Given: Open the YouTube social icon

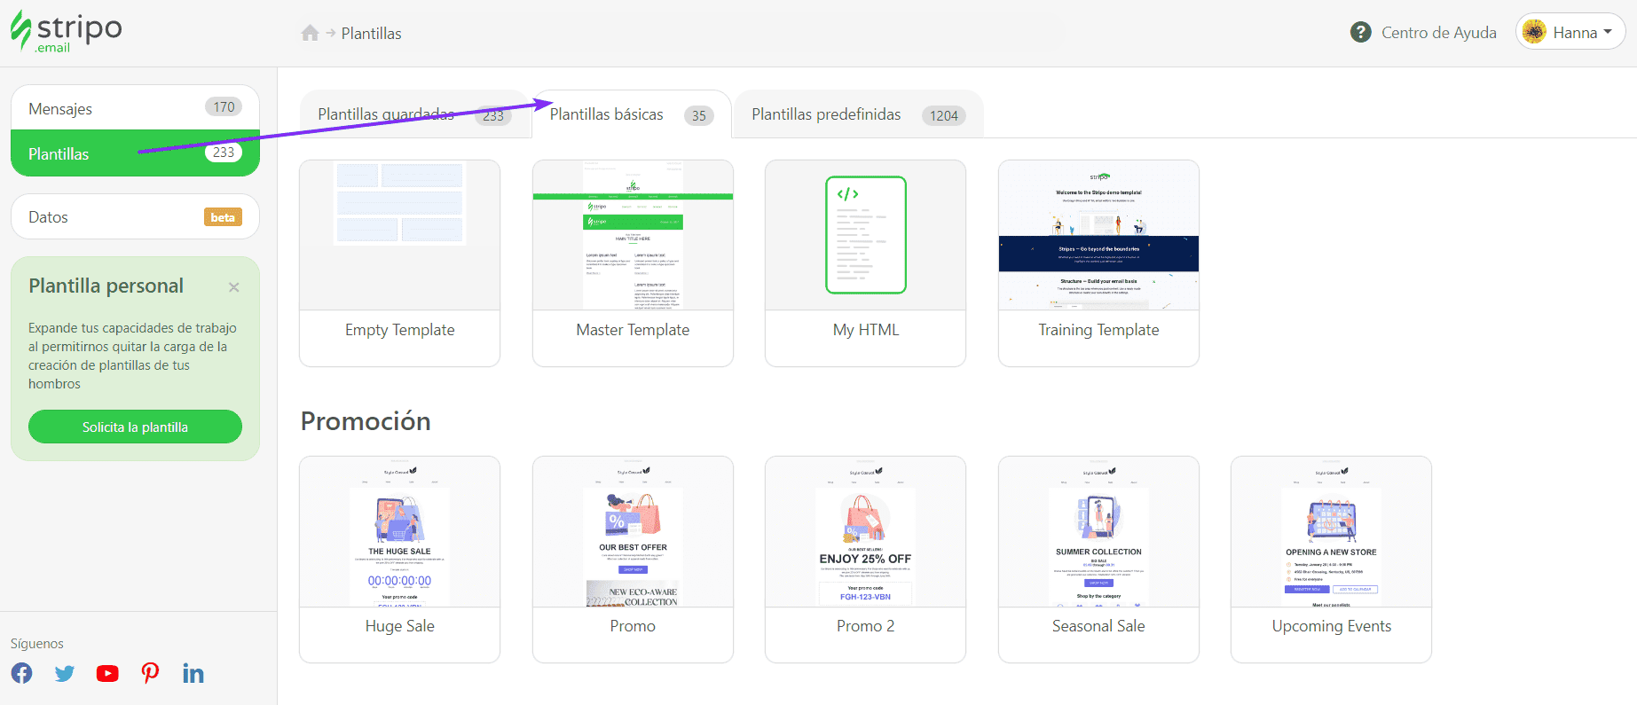Looking at the screenshot, I should click(x=107, y=673).
